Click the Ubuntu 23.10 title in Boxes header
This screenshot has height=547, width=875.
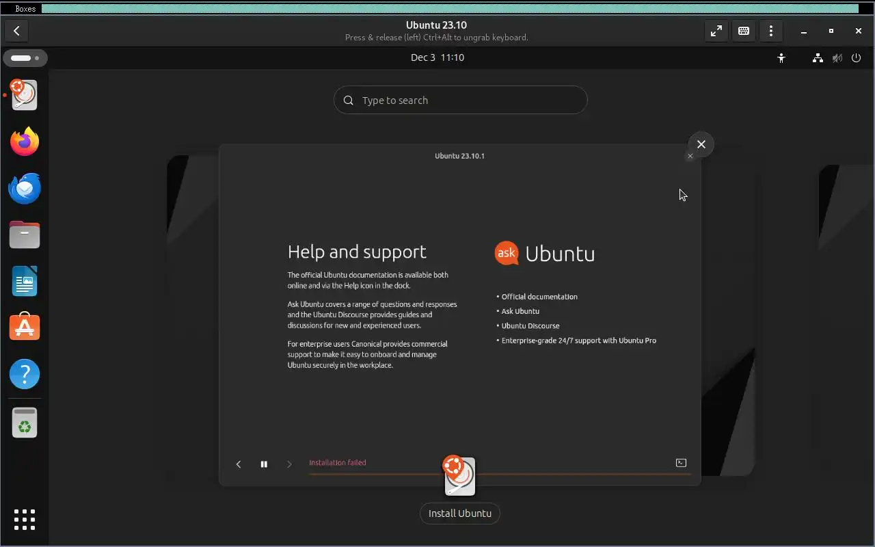click(436, 25)
